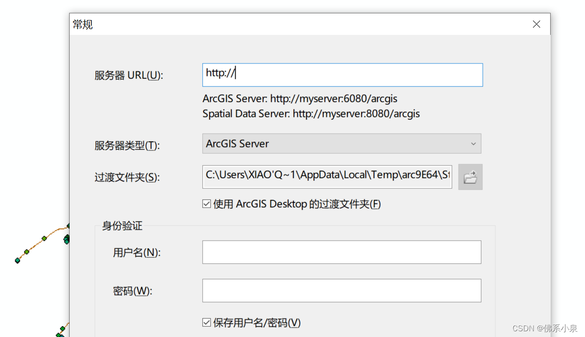Viewport: 585px width, 337px height.
Task: Click inside the 服务器 URL input field
Action: [x=342, y=74]
